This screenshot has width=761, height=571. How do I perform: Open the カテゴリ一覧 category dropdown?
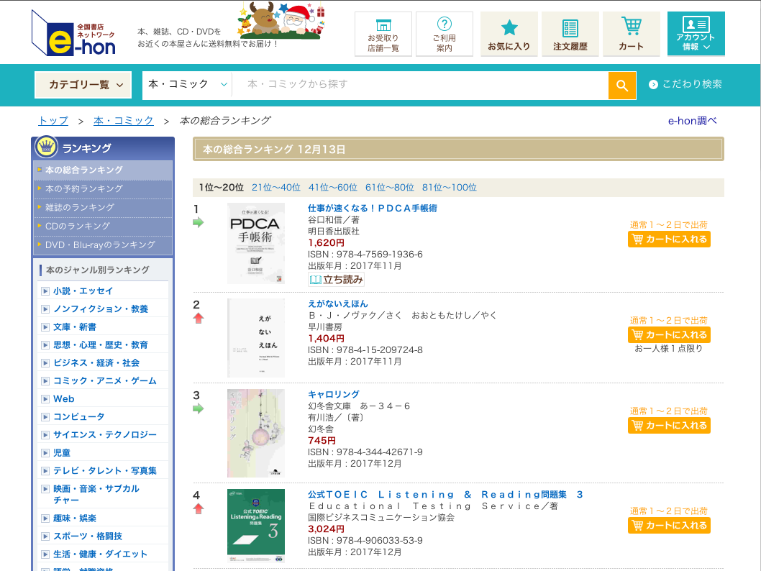pos(83,85)
